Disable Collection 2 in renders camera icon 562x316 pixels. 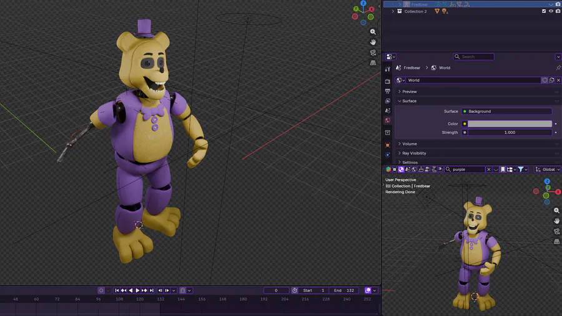tap(558, 11)
